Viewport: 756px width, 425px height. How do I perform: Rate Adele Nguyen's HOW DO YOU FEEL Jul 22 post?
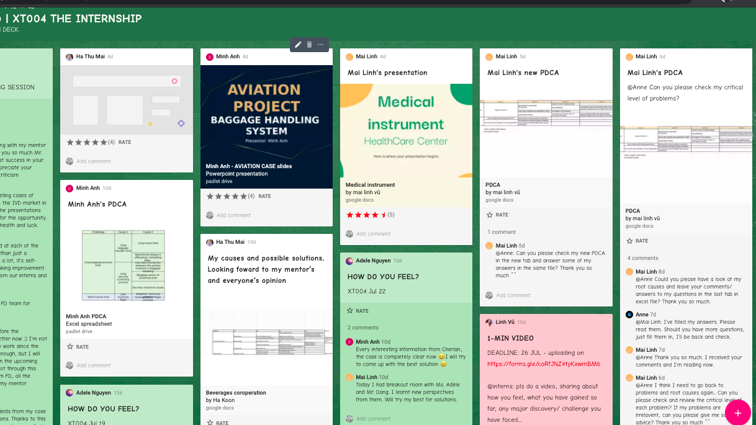click(x=350, y=311)
